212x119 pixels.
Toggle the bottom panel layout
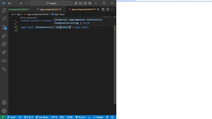80,3
